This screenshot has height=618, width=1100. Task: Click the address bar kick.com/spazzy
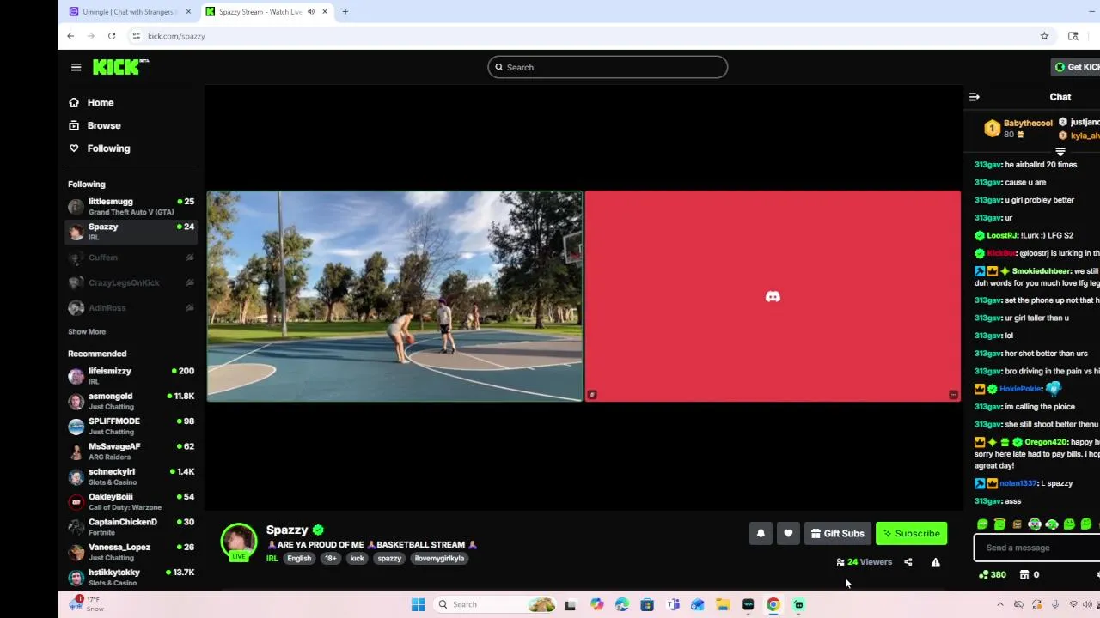click(x=176, y=36)
